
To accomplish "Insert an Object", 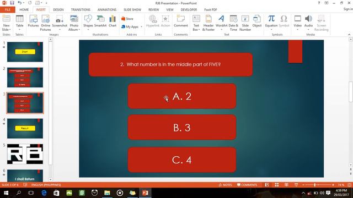I will pos(257,21).
